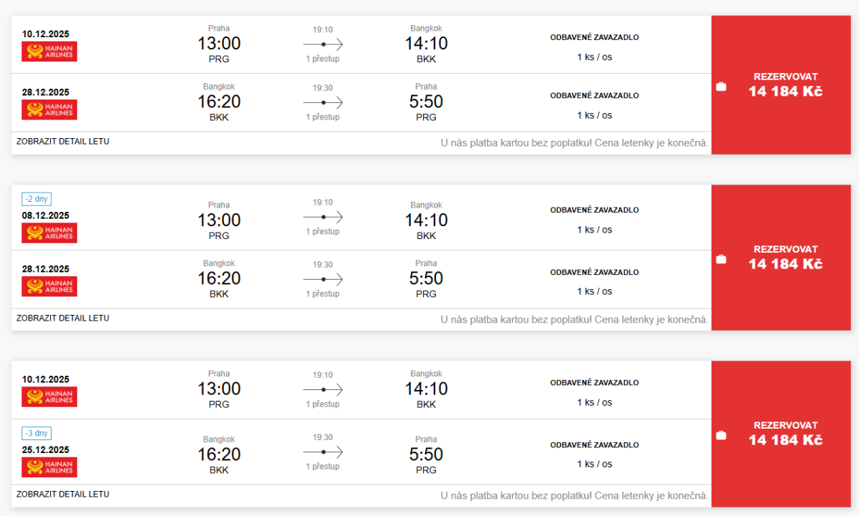Click suitcase icon in the -2 dny offer
Screen dimensions: 859x516
(721, 259)
